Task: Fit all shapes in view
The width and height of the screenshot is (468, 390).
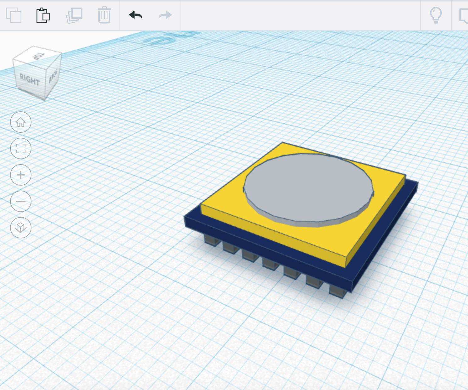Action: (x=20, y=149)
